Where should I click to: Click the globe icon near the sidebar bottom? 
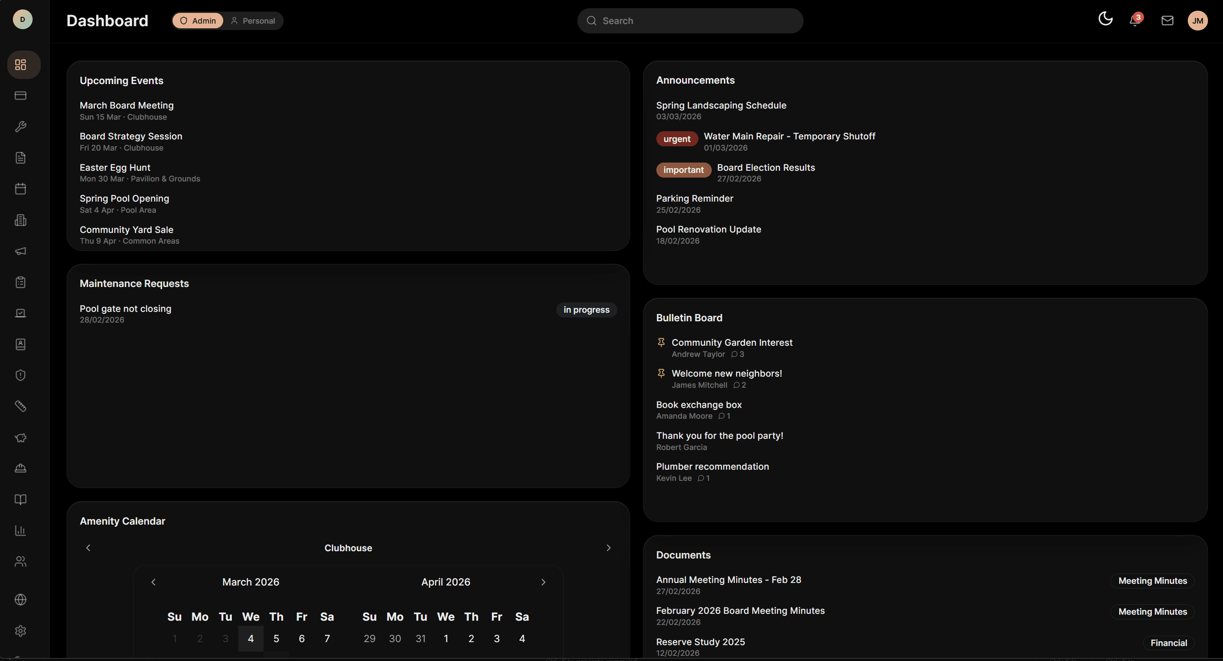[21, 599]
